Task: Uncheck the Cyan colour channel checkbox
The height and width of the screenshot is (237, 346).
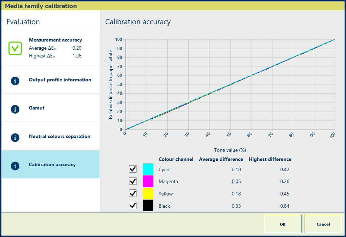Action: click(133, 169)
